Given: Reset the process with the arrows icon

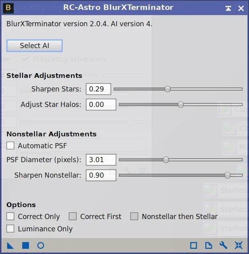Looking at the screenshot, I should click(x=239, y=246).
